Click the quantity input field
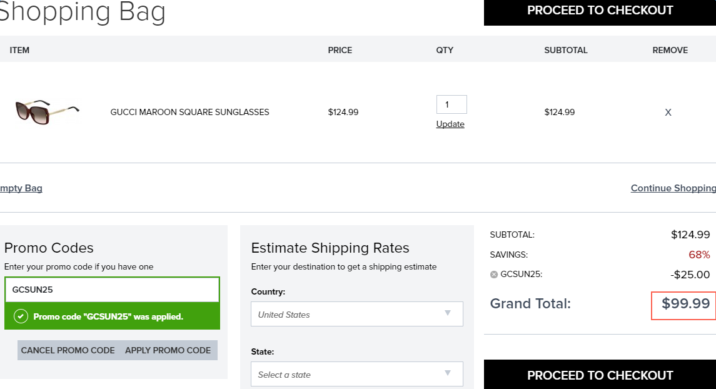Image resolution: width=716 pixels, height=389 pixels. (x=451, y=104)
